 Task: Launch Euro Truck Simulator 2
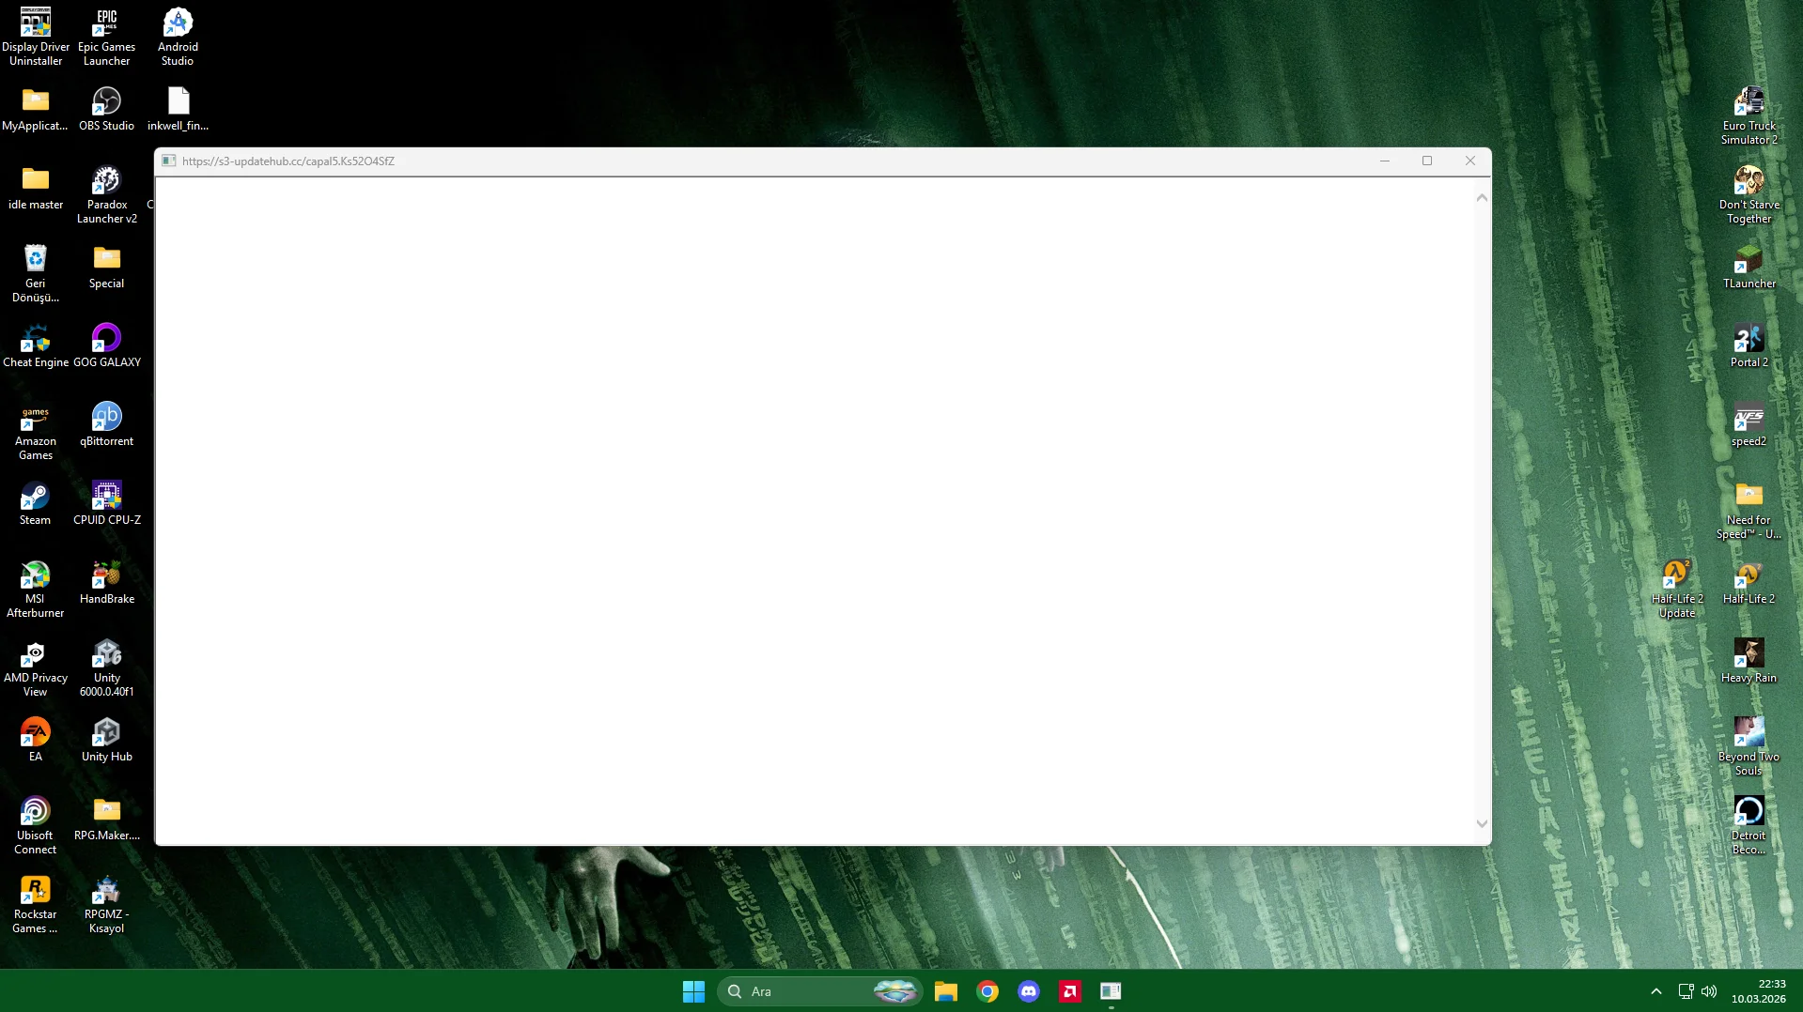(1749, 115)
